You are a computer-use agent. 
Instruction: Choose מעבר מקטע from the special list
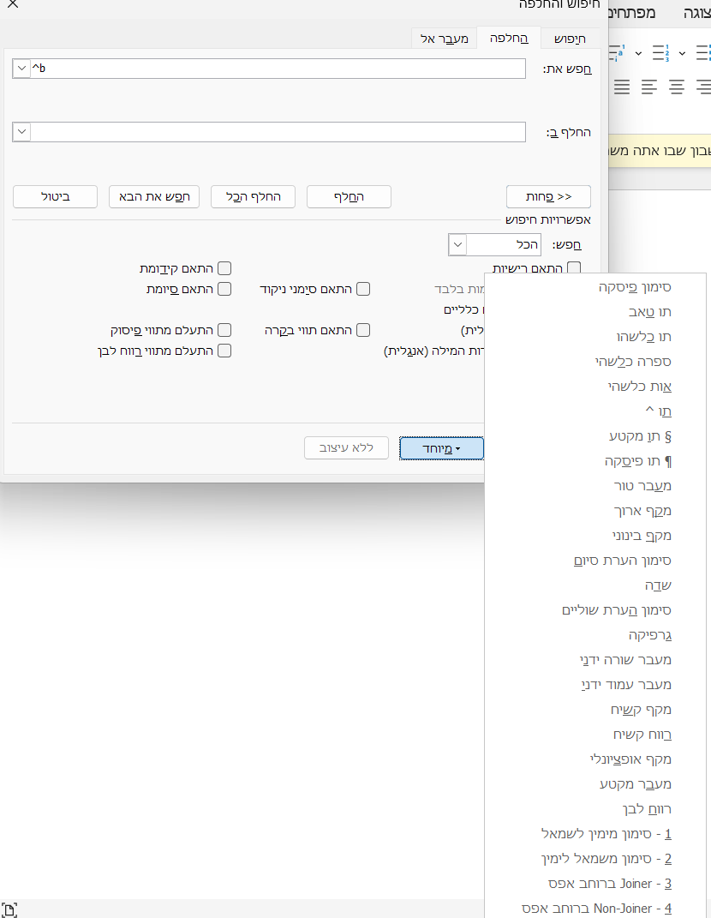point(635,784)
